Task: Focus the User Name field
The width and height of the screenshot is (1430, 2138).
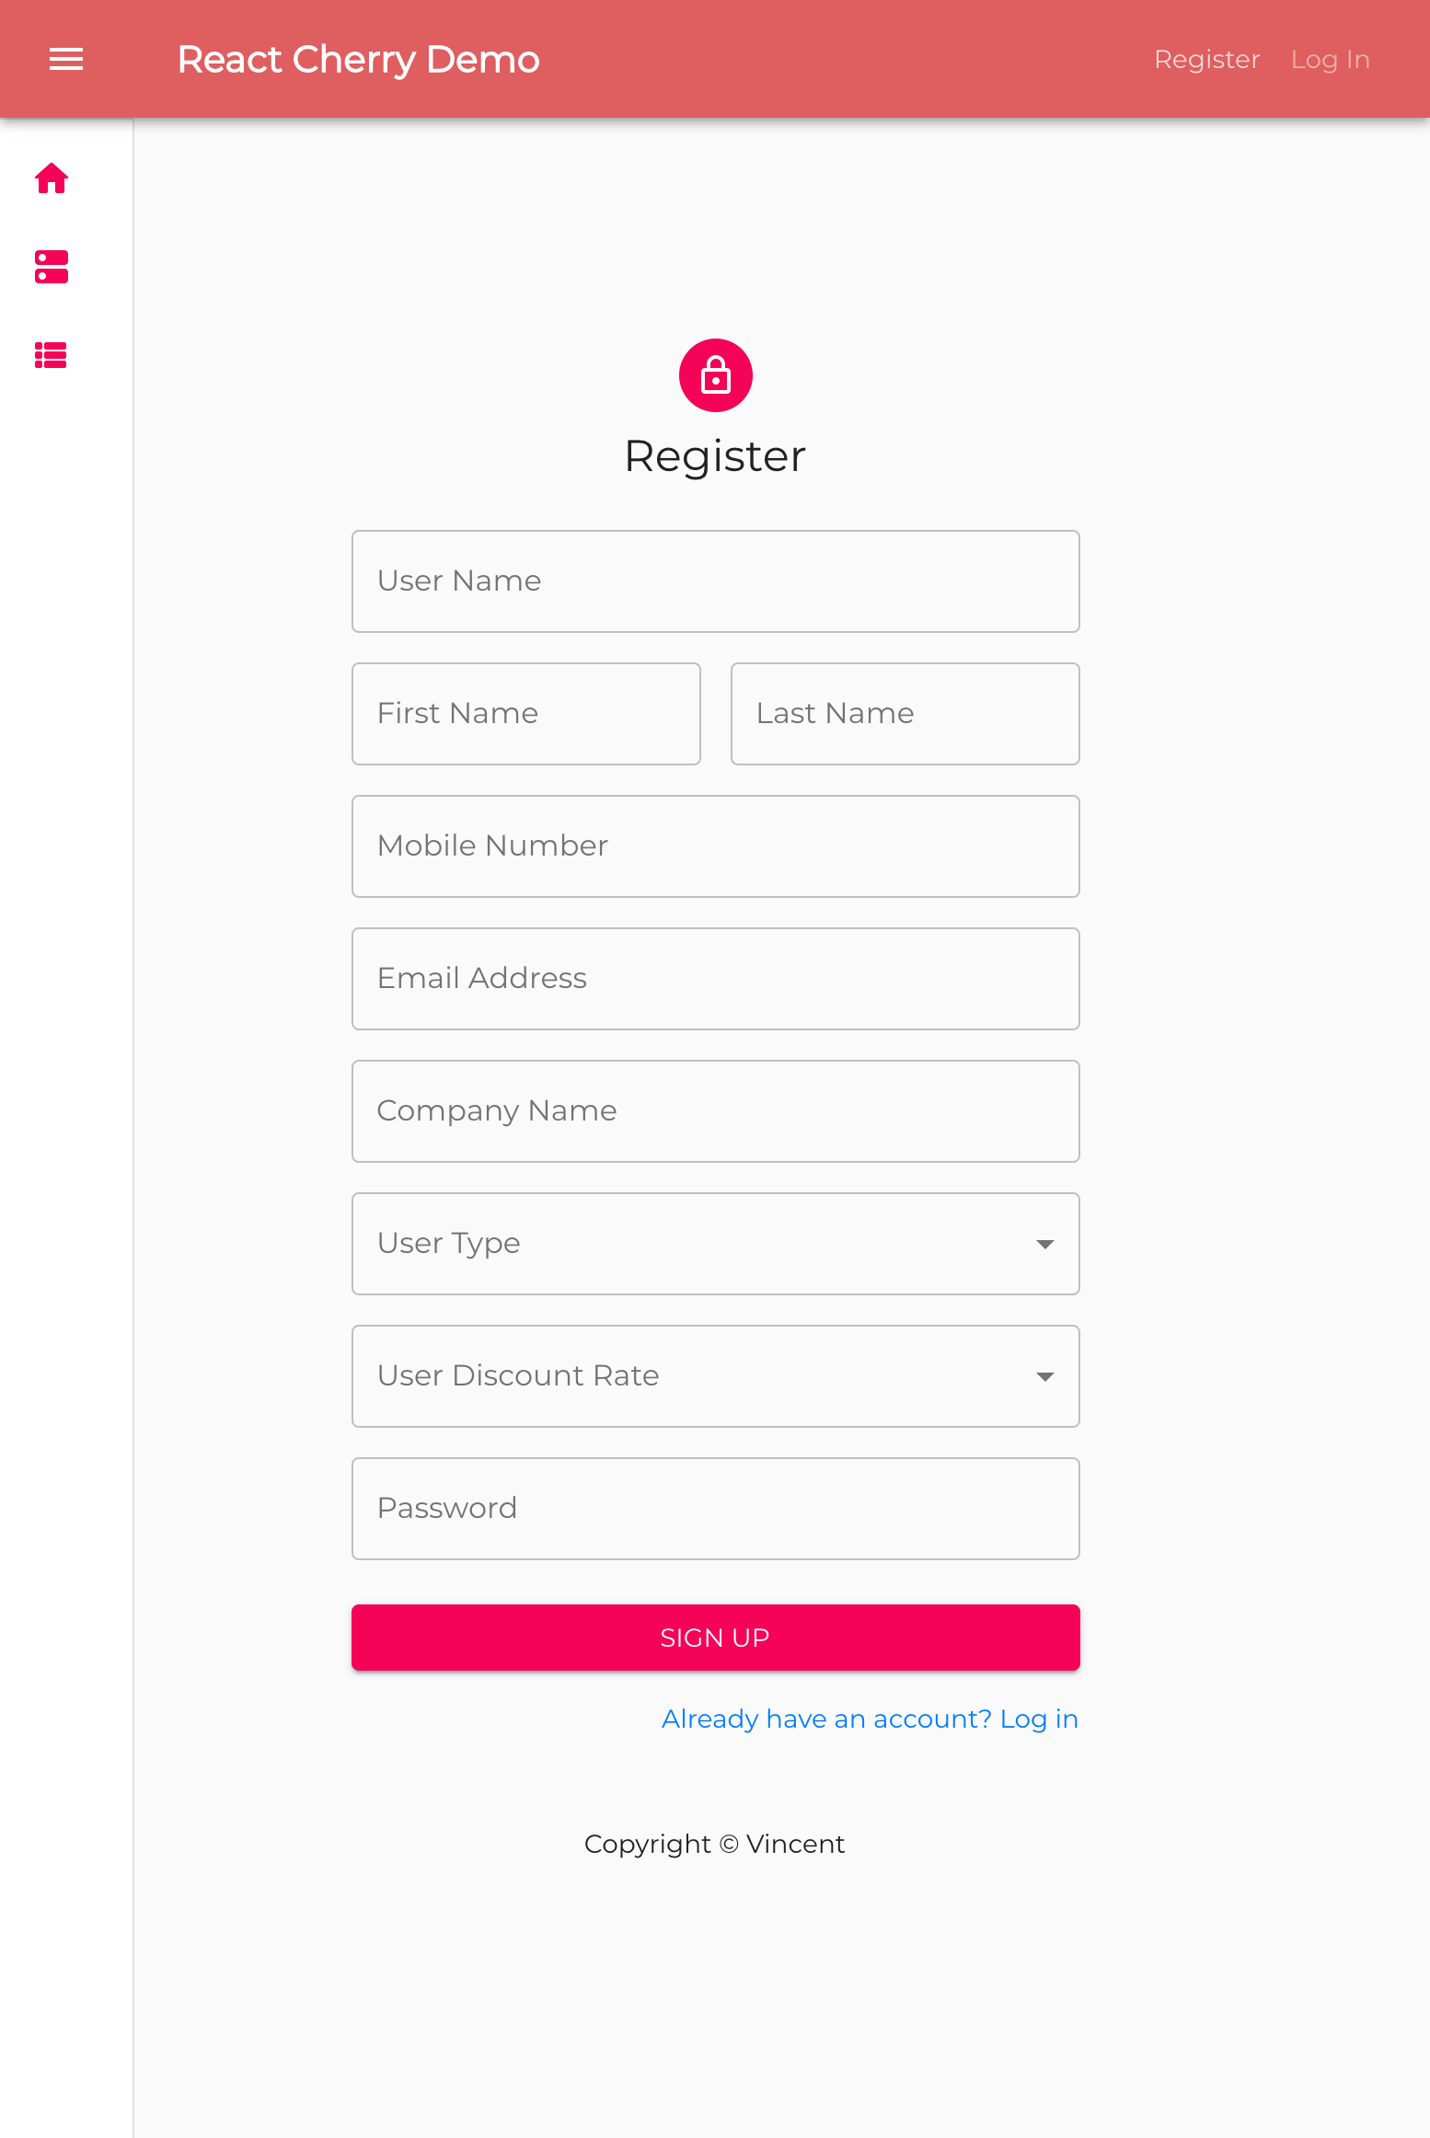Action: pos(715,581)
